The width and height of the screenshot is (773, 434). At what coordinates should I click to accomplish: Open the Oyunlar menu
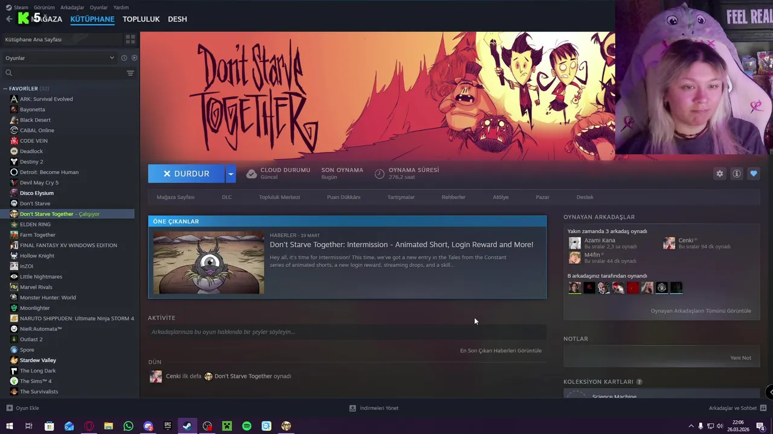pos(98,7)
